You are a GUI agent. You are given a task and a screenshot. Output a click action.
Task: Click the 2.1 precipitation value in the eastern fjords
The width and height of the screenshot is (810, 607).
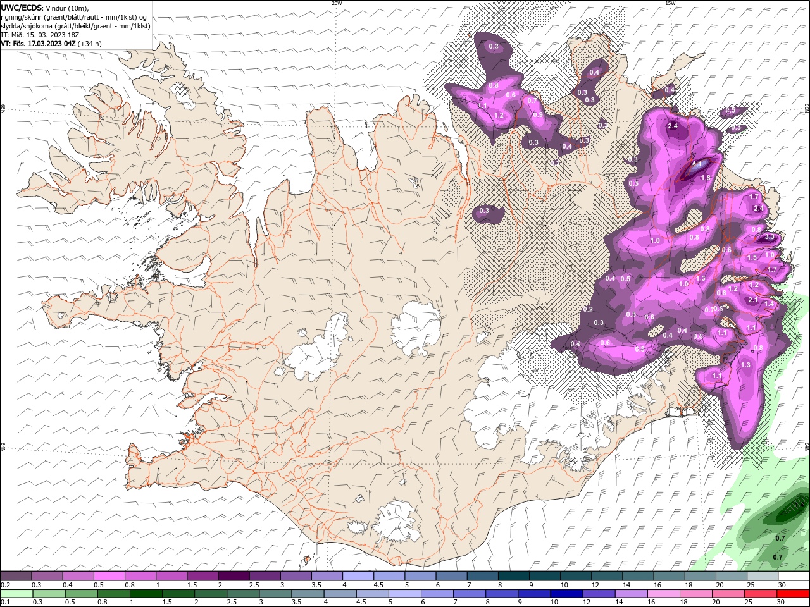pyautogui.click(x=753, y=300)
